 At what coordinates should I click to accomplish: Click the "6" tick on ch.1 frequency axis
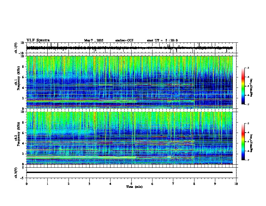(x=23, y=77)
